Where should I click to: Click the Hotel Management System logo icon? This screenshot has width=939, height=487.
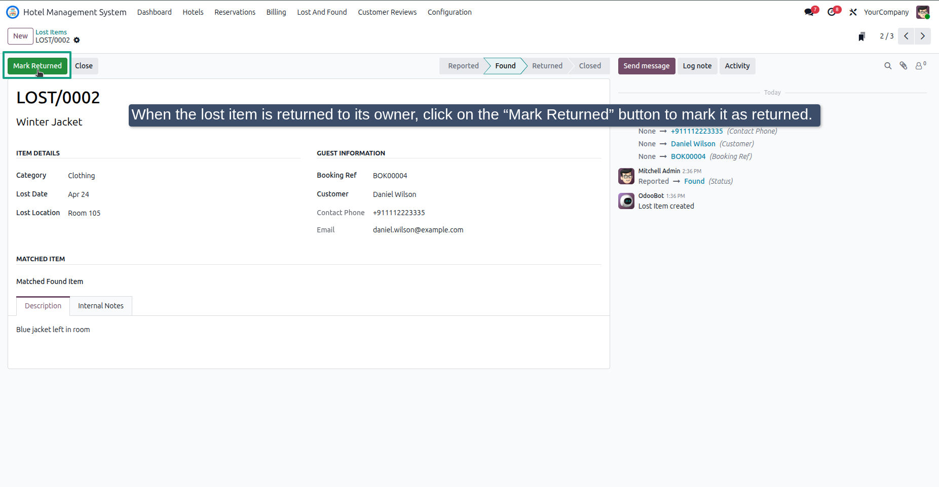12,12
